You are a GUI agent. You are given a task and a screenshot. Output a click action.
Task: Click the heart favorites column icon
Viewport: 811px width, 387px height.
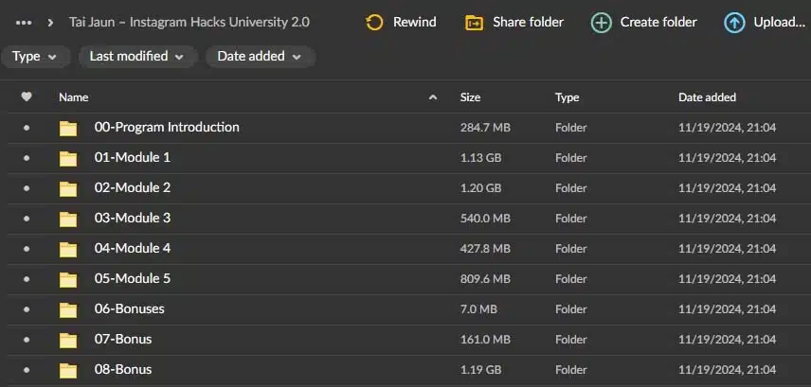click(27, 97)
